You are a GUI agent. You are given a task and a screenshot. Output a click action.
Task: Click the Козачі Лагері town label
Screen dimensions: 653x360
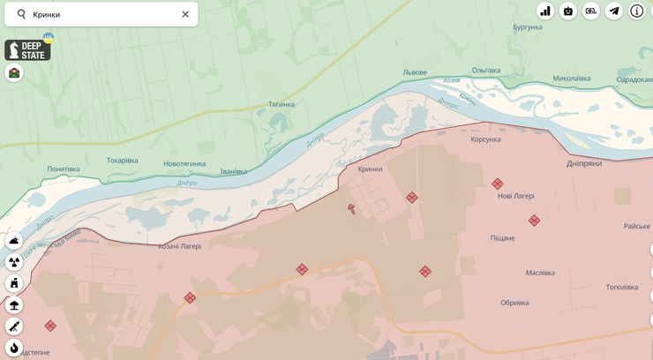pos(180,246)
